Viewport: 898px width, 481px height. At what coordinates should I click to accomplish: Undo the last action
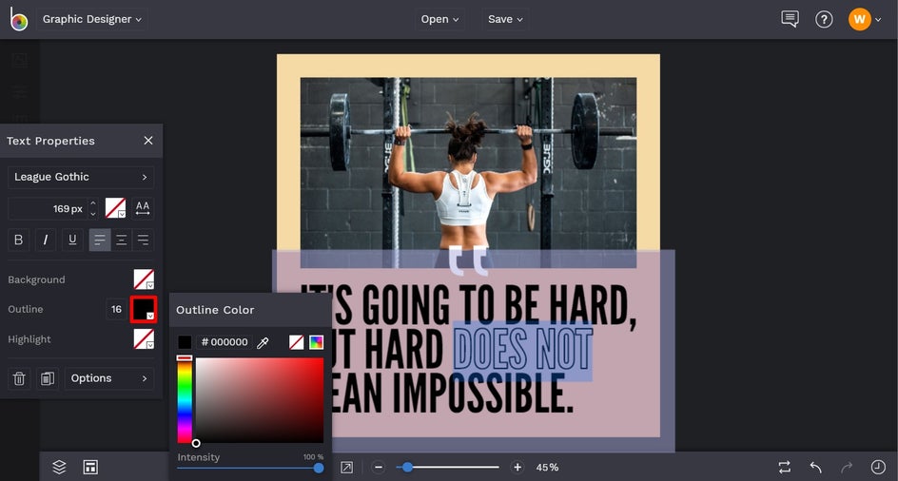click(x=816, y=467)
